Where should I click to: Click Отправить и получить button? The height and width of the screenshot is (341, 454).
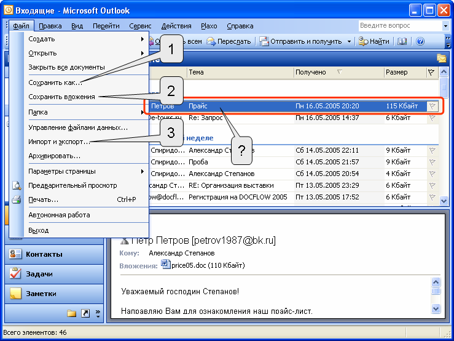click(301, 41)
